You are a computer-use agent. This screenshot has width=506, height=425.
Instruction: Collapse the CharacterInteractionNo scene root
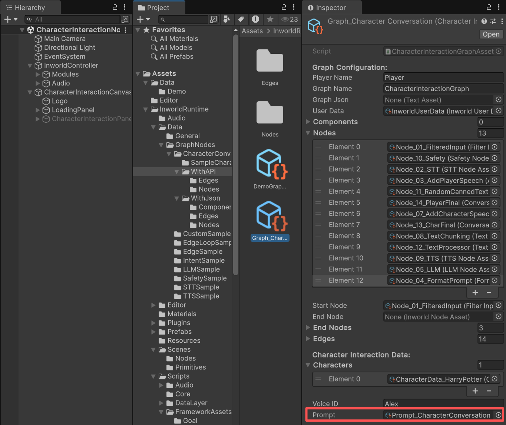[22, 30]
